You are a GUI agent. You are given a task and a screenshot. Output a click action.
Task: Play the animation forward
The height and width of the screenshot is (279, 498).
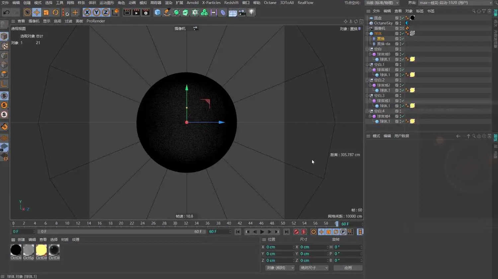point(262,232)
